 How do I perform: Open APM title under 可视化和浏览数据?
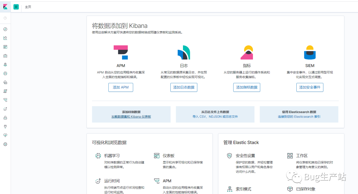coord(167,181)
